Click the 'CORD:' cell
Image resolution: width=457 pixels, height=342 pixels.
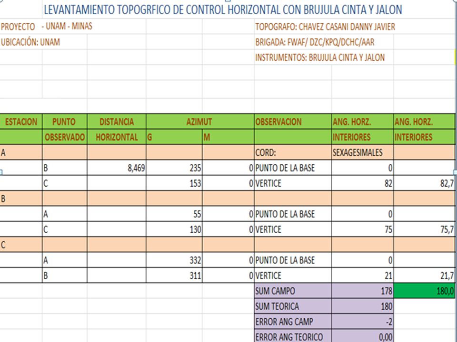coord(293,152)
